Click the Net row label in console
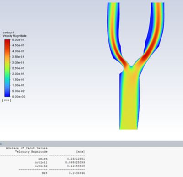The height and width of the screenshot is (177, 183). tap(44, 173)
